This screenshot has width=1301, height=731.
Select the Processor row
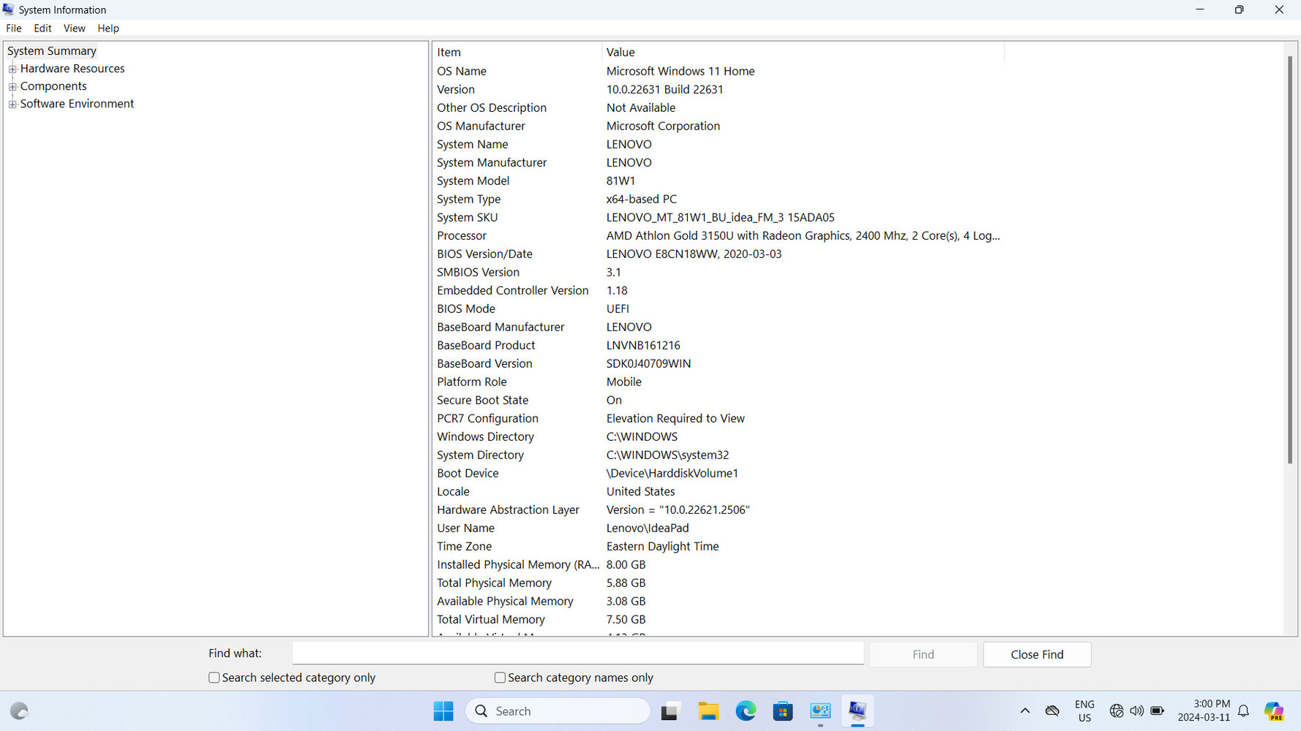coord(719,235)
